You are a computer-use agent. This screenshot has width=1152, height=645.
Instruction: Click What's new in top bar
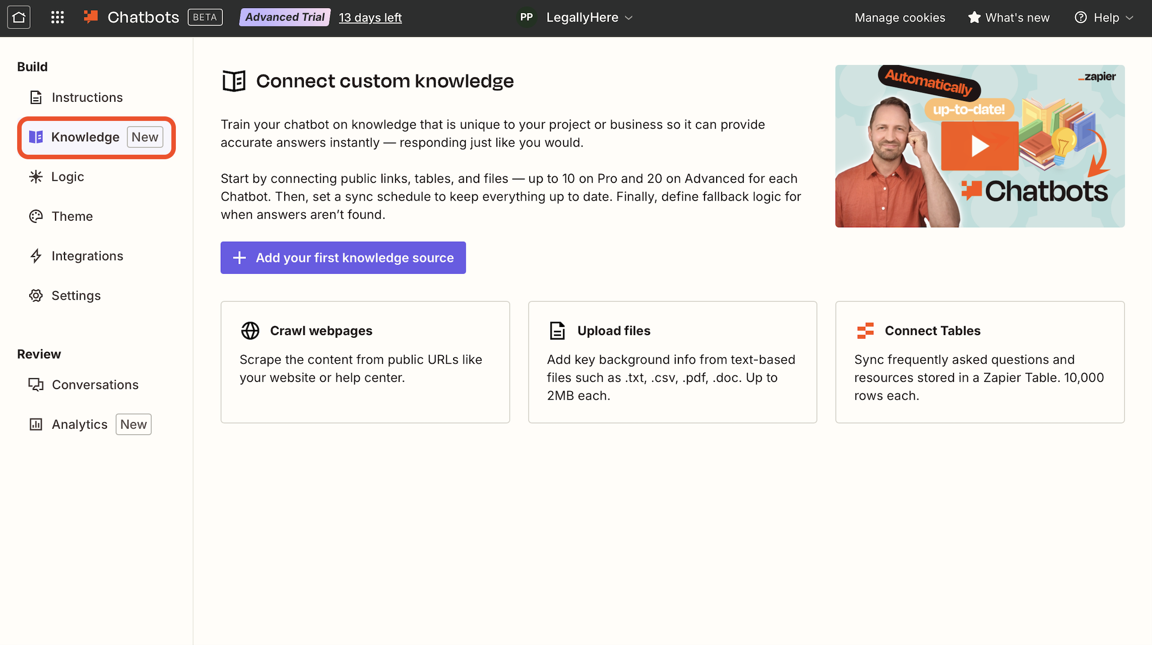[x=1008, y=18]
